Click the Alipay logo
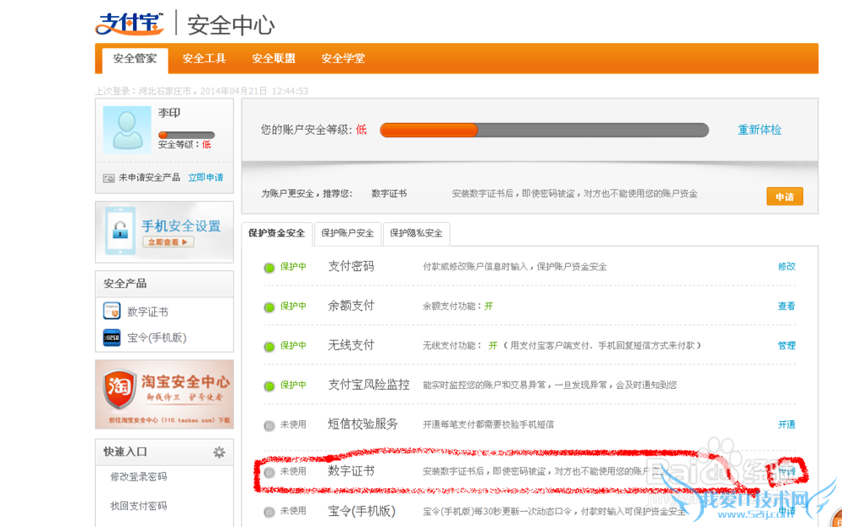 130,24
